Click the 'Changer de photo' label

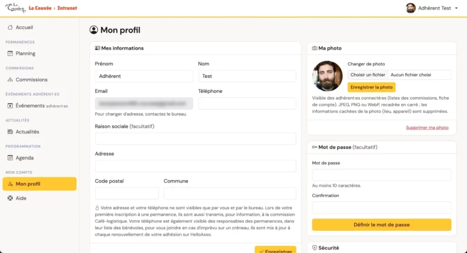pyautogui.click(x=366, y=64)
